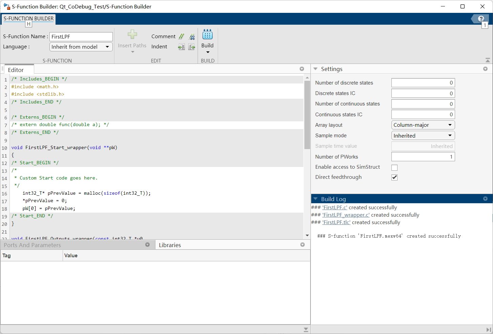Viewport: 493px width, 334px height.
Task: Open the Sample mode Inherited dropdown
Action: [423, 136]
